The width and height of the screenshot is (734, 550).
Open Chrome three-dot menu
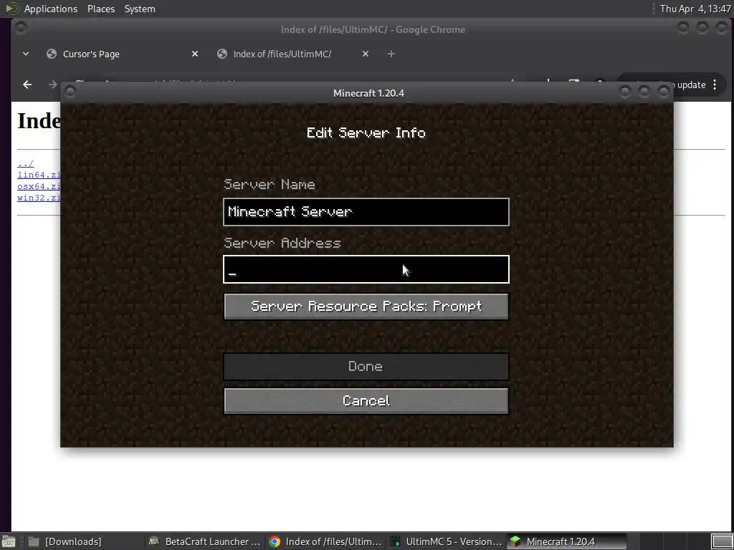tap(715, 85)
